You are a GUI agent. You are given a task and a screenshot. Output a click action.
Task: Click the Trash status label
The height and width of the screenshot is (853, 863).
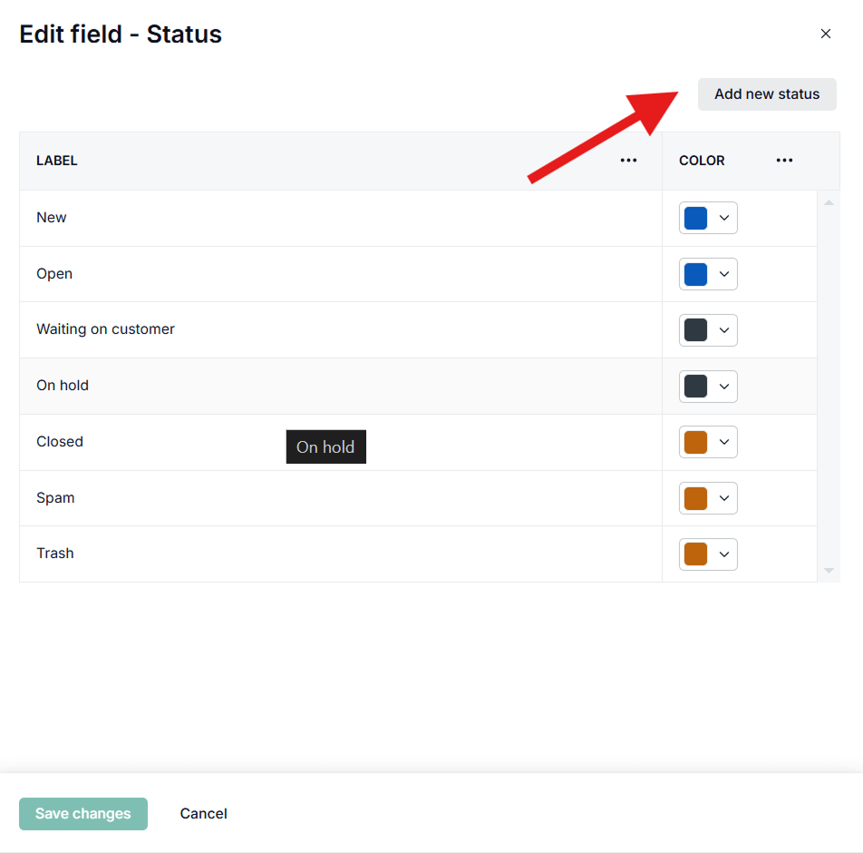coord(55,554)
